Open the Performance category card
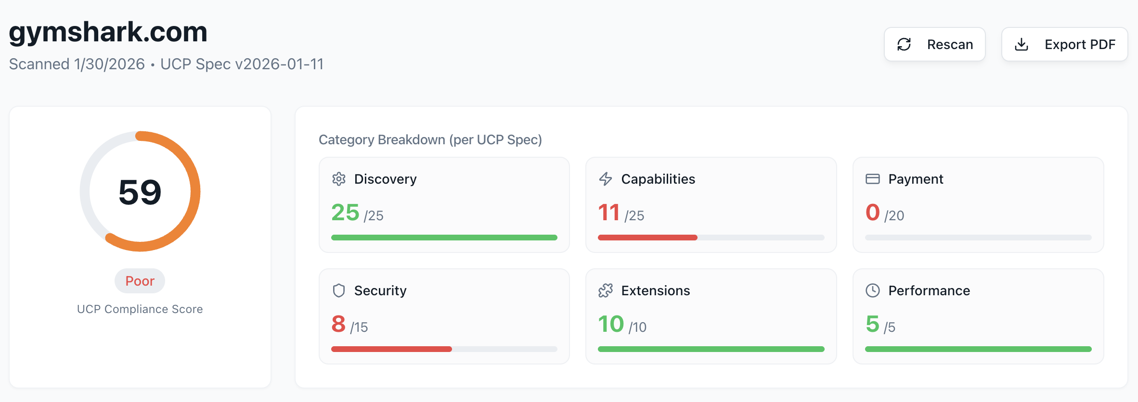1138x402 pixels. pos(978,316)
